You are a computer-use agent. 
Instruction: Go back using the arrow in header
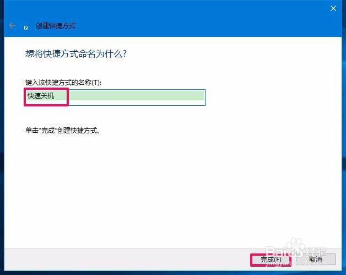tap(12, 25)
